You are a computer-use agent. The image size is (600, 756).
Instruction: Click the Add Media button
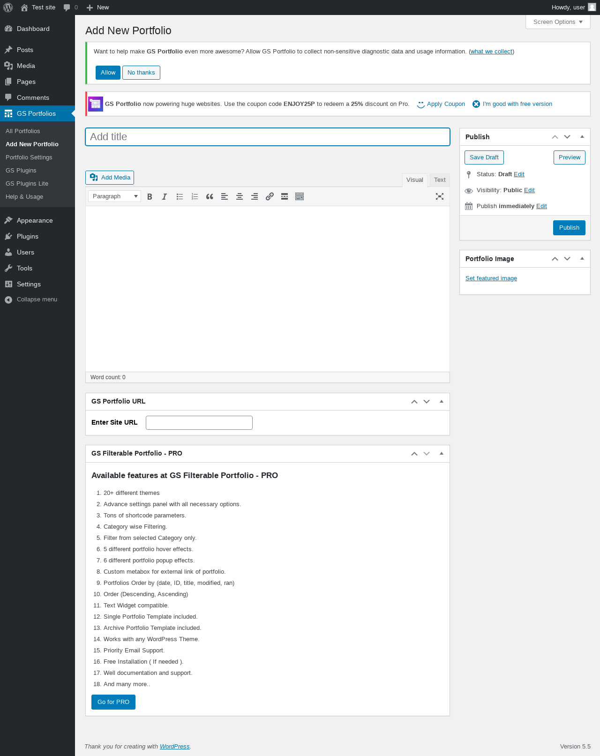pyautogui.click(x=110, y=178)
